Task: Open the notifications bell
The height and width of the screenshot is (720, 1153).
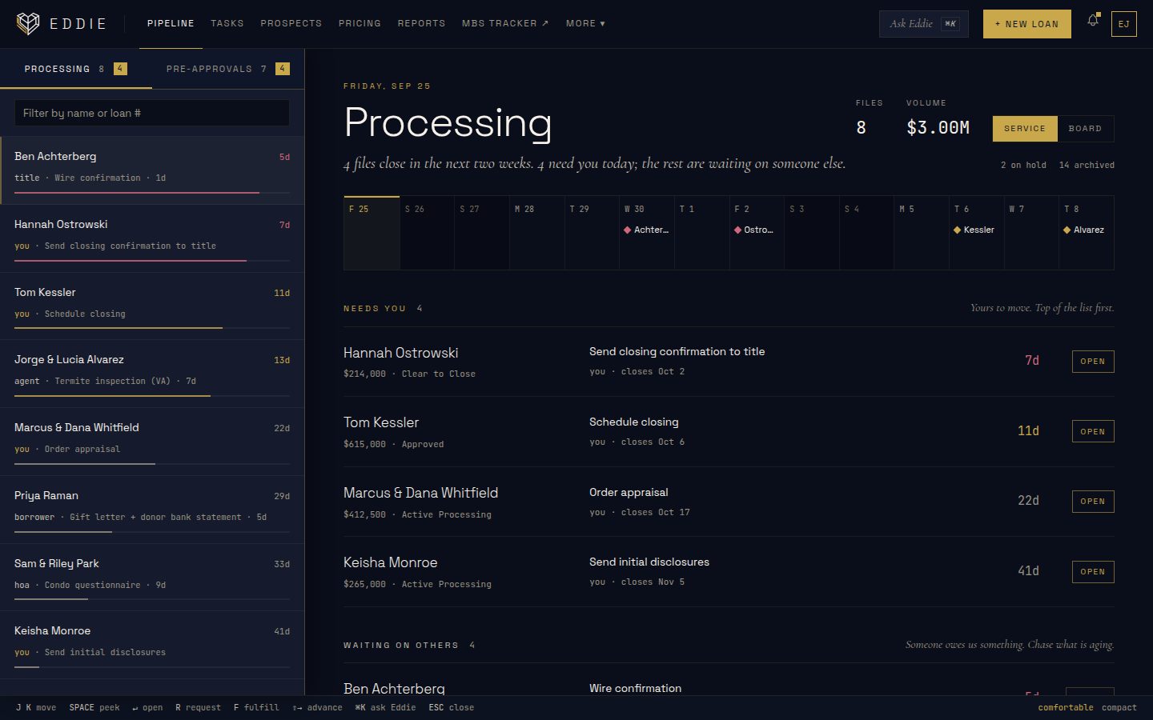Action: coord(1093,21)
